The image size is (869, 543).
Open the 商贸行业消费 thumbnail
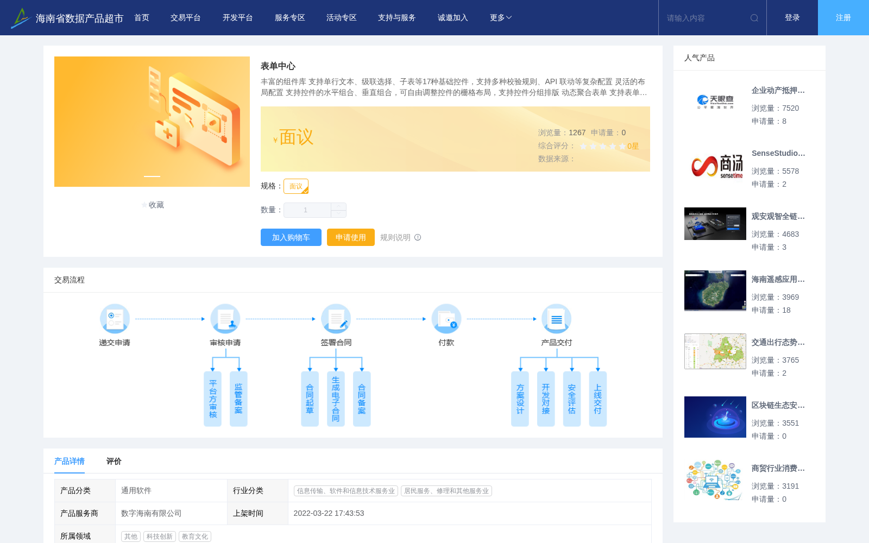click(715, 480)
